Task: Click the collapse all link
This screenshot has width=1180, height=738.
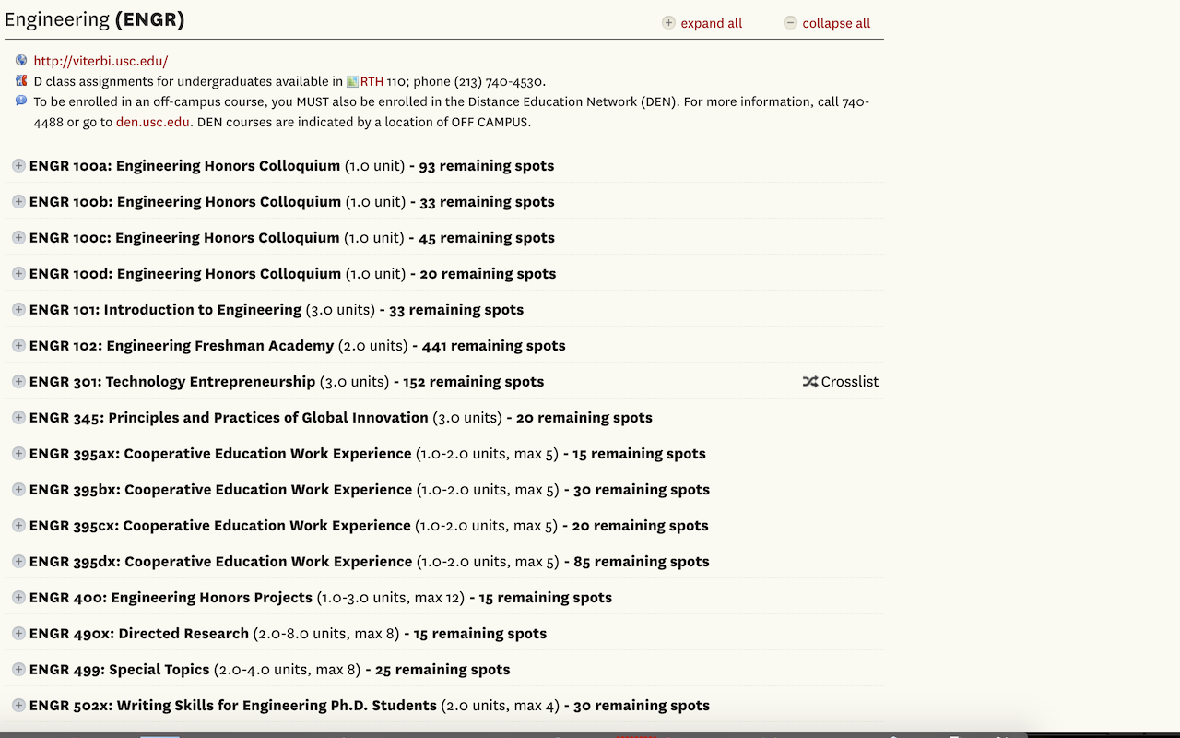Action: [x=836, y=23]
